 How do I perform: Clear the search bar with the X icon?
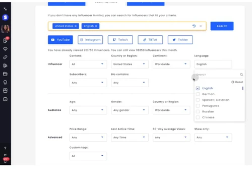(x=201, y=26)
